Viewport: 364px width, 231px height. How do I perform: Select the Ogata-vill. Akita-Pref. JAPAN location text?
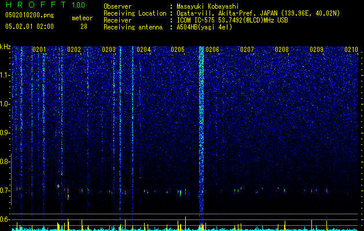tap(258, 13)
